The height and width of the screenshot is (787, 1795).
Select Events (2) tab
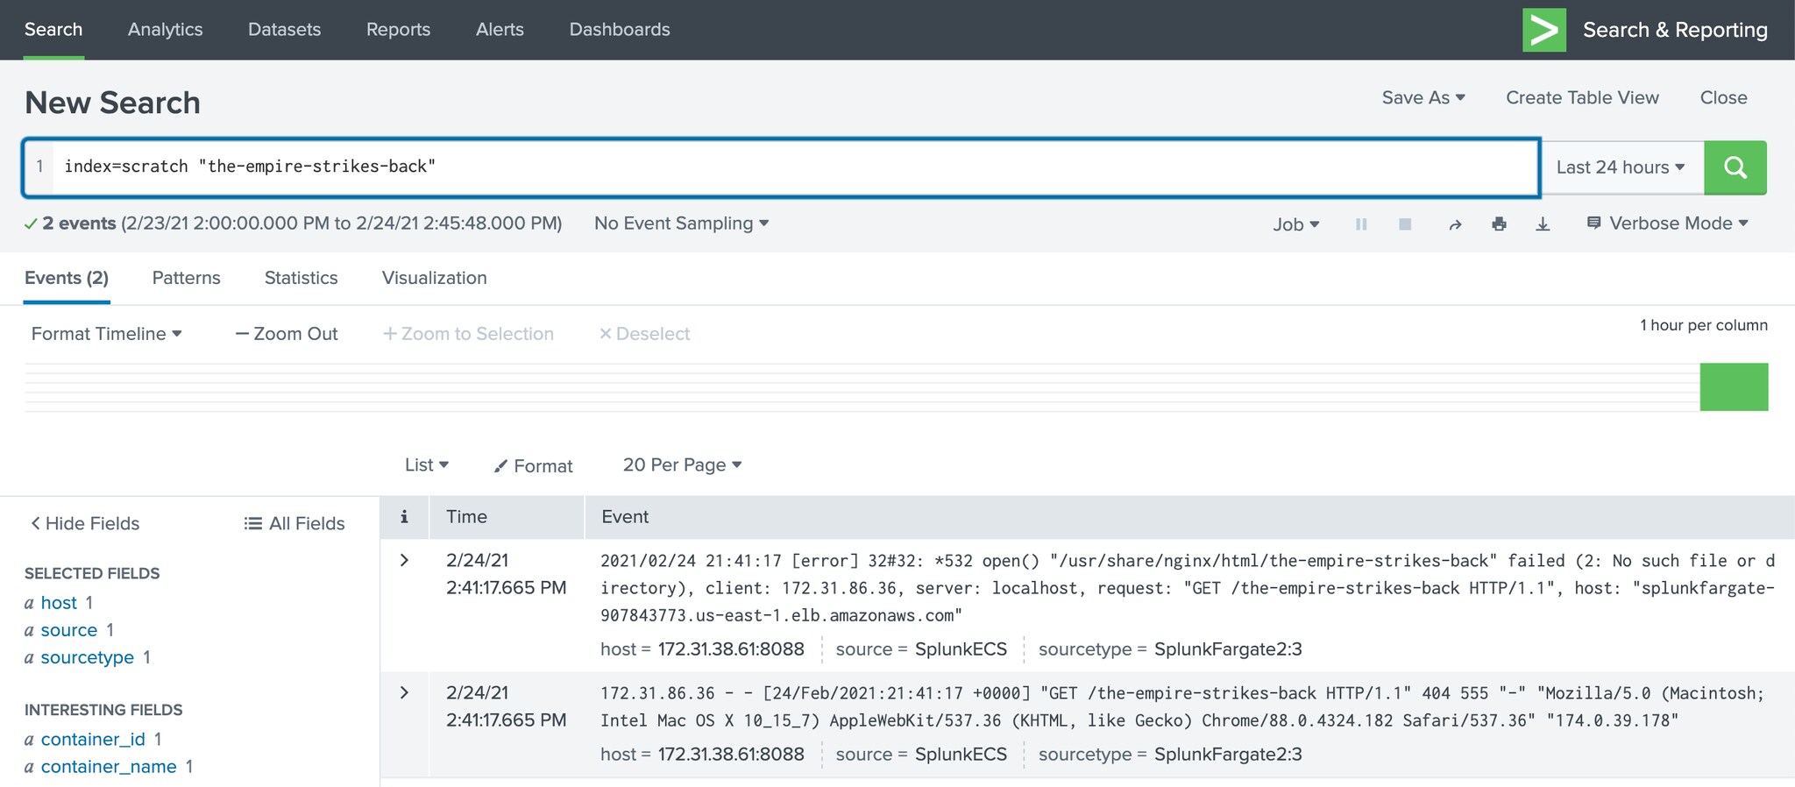[x=67, y=279]
